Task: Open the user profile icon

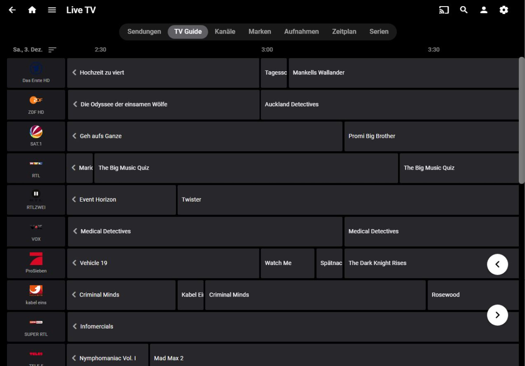Action: coord(483,10)
